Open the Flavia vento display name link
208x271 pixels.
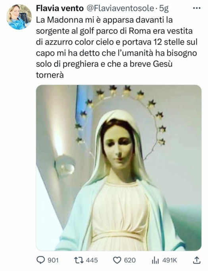(60, 8)
